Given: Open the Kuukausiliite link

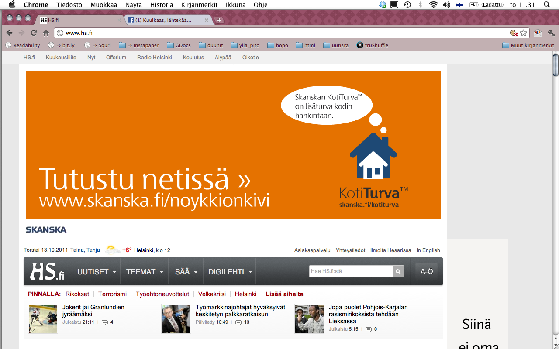Looking at the screenshot, I should (61, 57).
